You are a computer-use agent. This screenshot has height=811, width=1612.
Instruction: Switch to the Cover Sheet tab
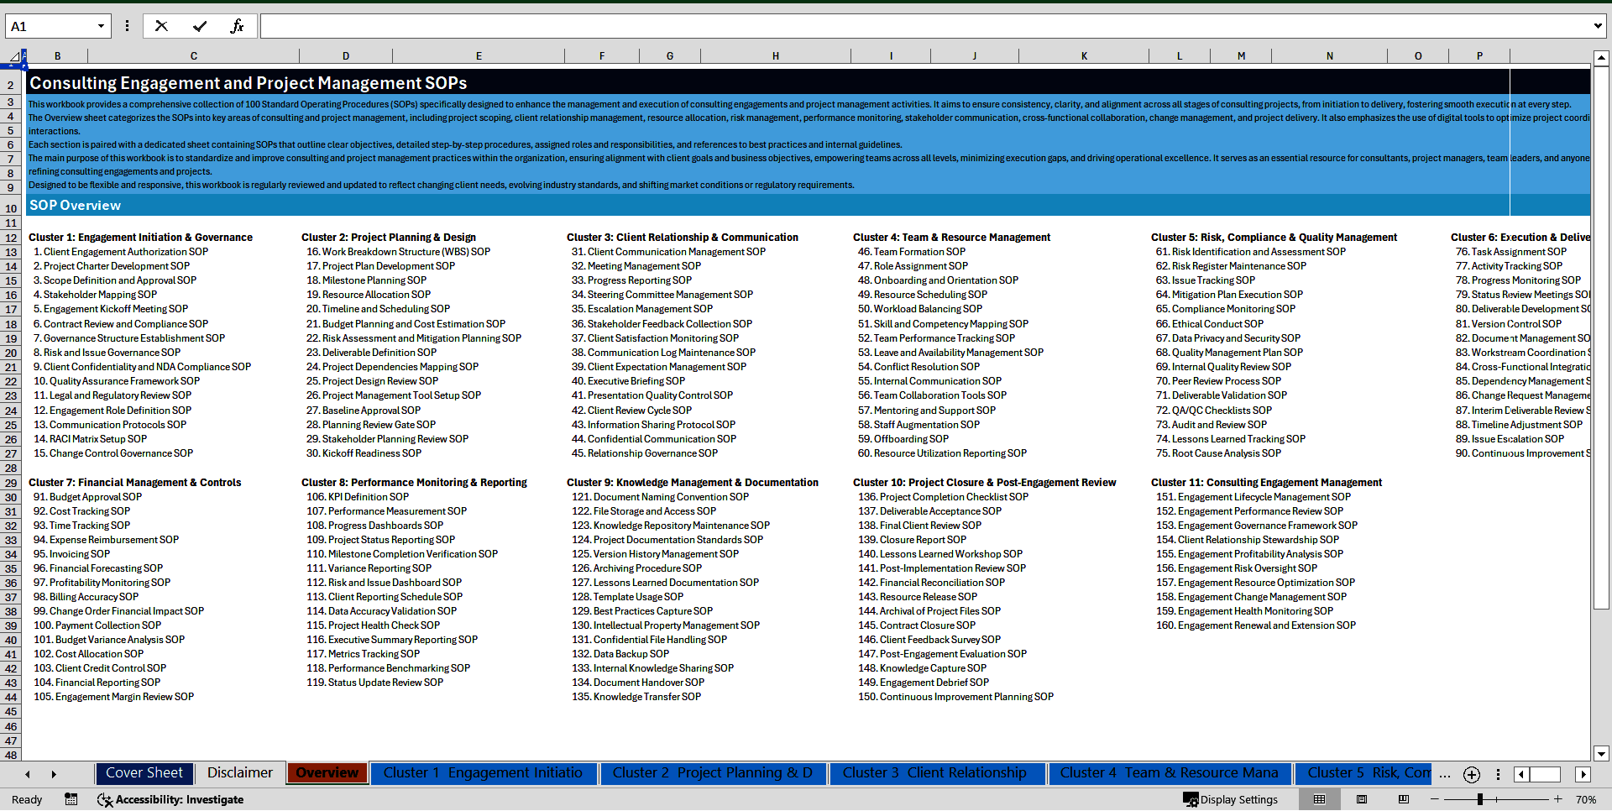click(x=144, y=773)
